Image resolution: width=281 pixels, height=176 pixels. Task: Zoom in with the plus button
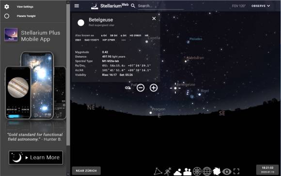(x=154, y=88)
